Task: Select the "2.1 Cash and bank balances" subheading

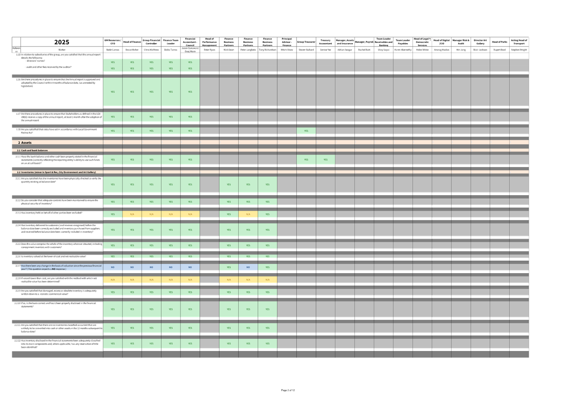Action: click(32, 151)
